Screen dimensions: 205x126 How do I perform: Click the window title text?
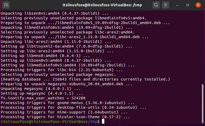click(102, 5)
